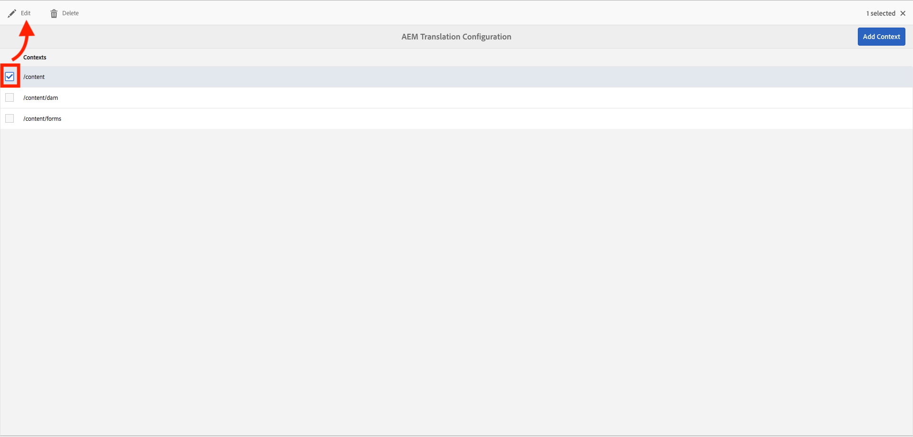Click the '1 selected' status text
This screenshot has width=913, height=437.
tap(881, 13)
